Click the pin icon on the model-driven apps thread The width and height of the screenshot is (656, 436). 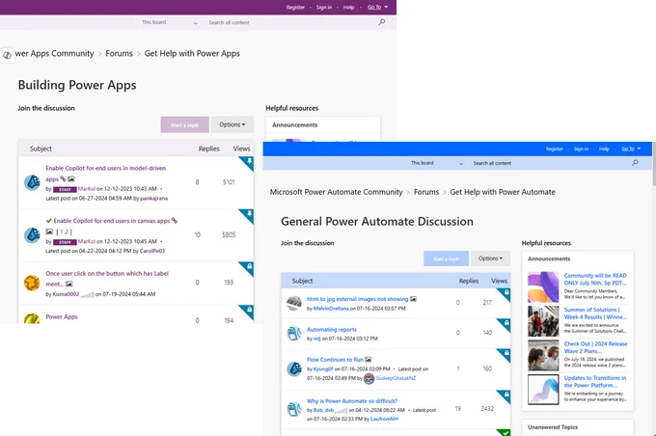[x=249, y=161]
